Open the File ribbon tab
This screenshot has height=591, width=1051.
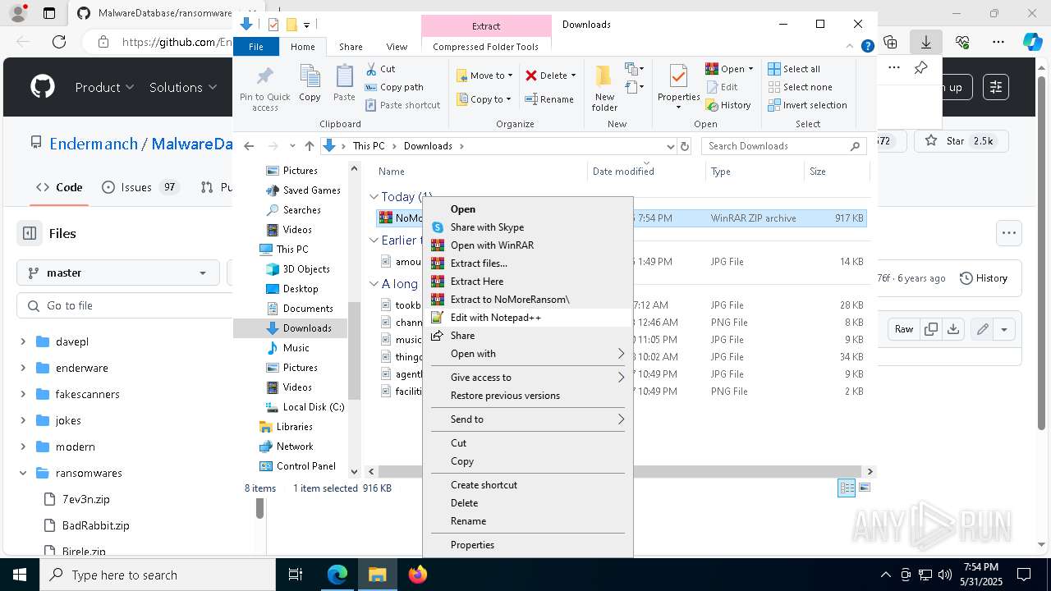(x=256, y=47)
